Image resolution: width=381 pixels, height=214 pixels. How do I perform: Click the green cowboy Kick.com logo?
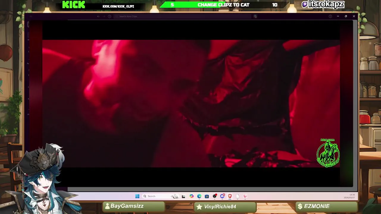coord(328,152)
